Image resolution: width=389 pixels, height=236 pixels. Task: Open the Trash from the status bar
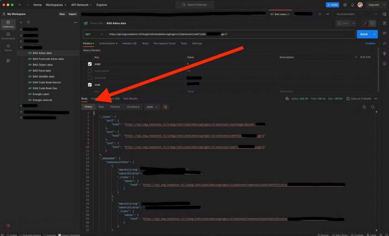point(372,235)
